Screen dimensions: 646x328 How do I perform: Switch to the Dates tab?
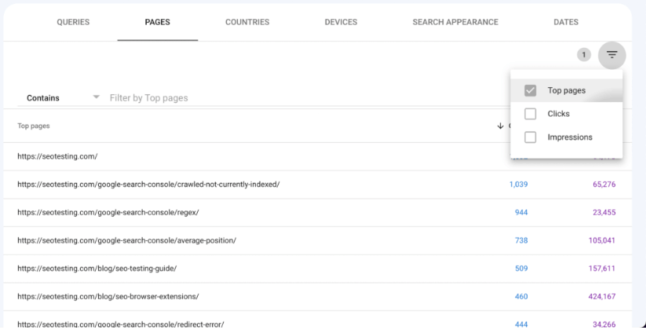click(x=566, y=22)
